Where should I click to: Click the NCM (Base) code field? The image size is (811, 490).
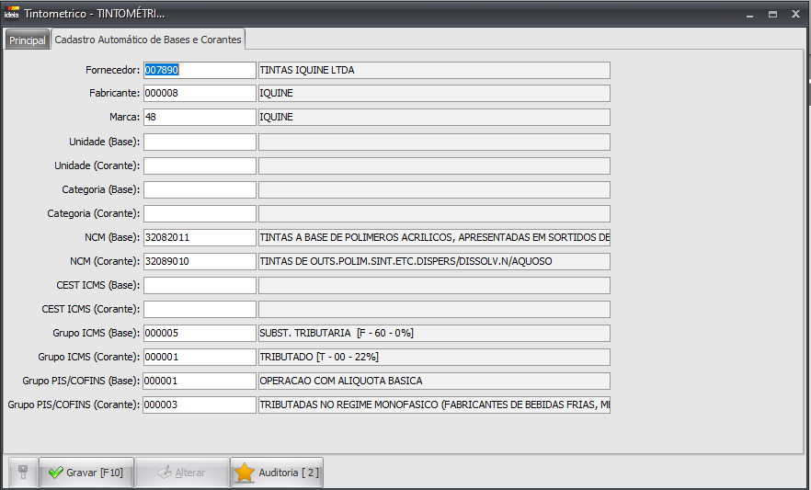[x=200, y=237]
